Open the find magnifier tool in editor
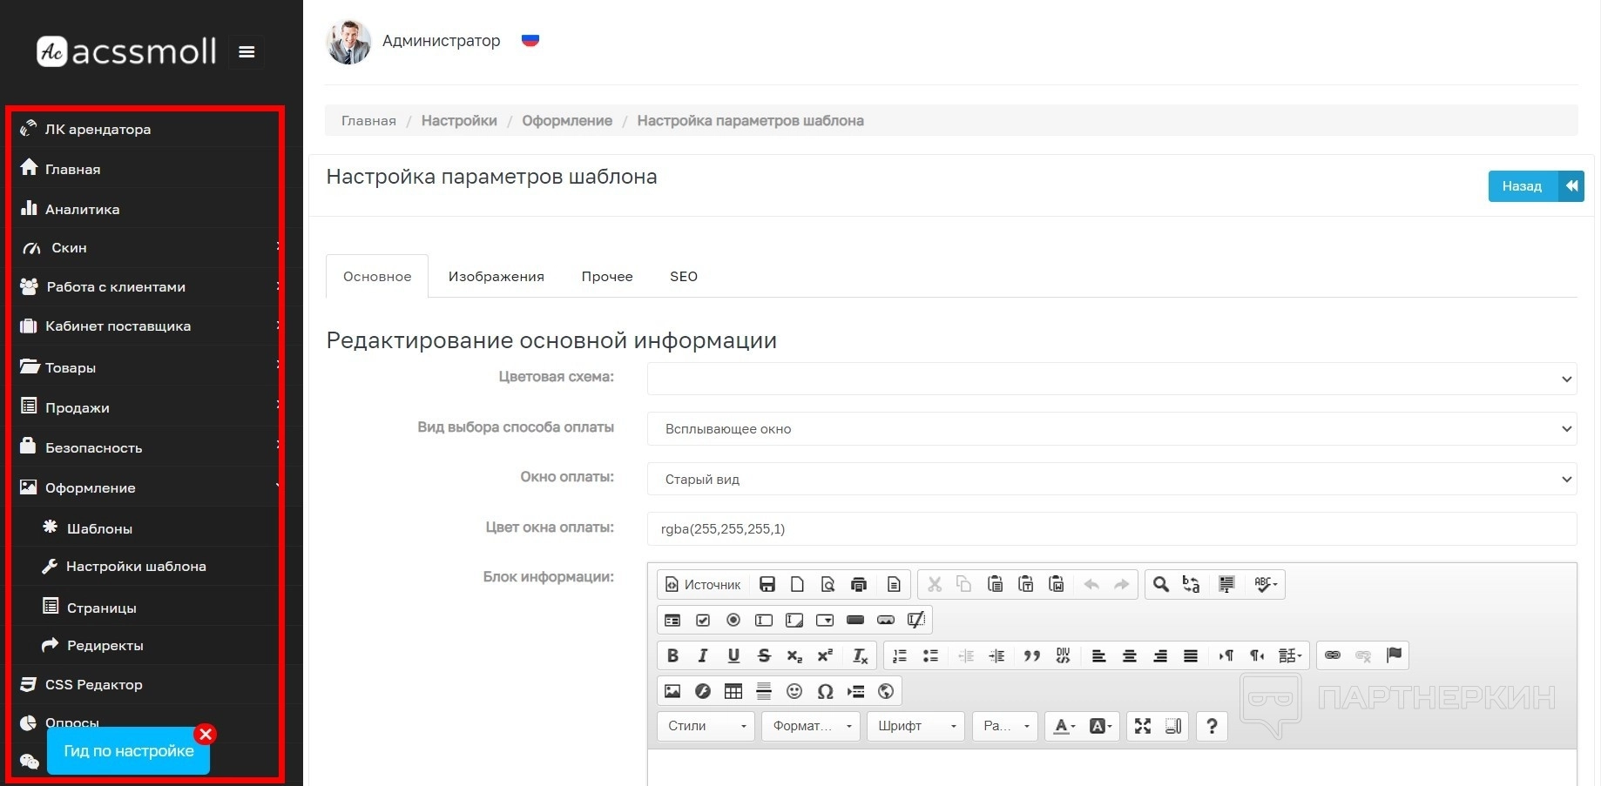Screen dimensions: 1601x786 coord(1160,584)
